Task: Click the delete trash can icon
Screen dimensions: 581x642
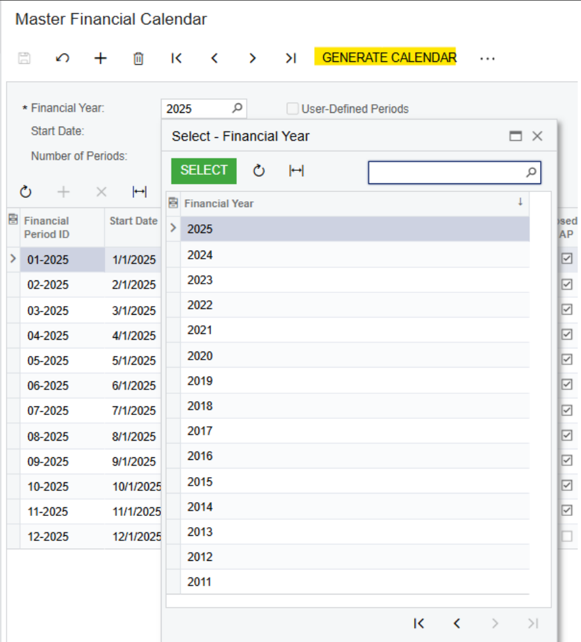Action: point(138,58)
